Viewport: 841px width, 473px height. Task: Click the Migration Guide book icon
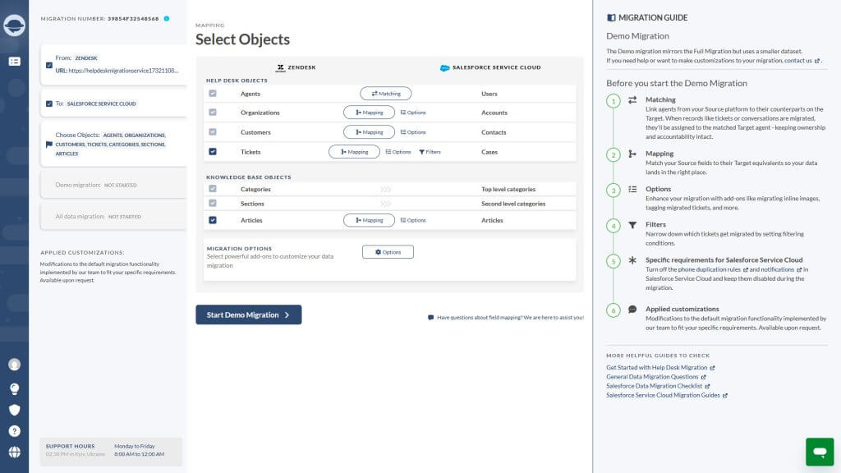[611, 18]
